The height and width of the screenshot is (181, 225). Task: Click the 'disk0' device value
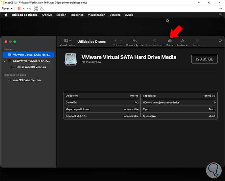point(212,116)
